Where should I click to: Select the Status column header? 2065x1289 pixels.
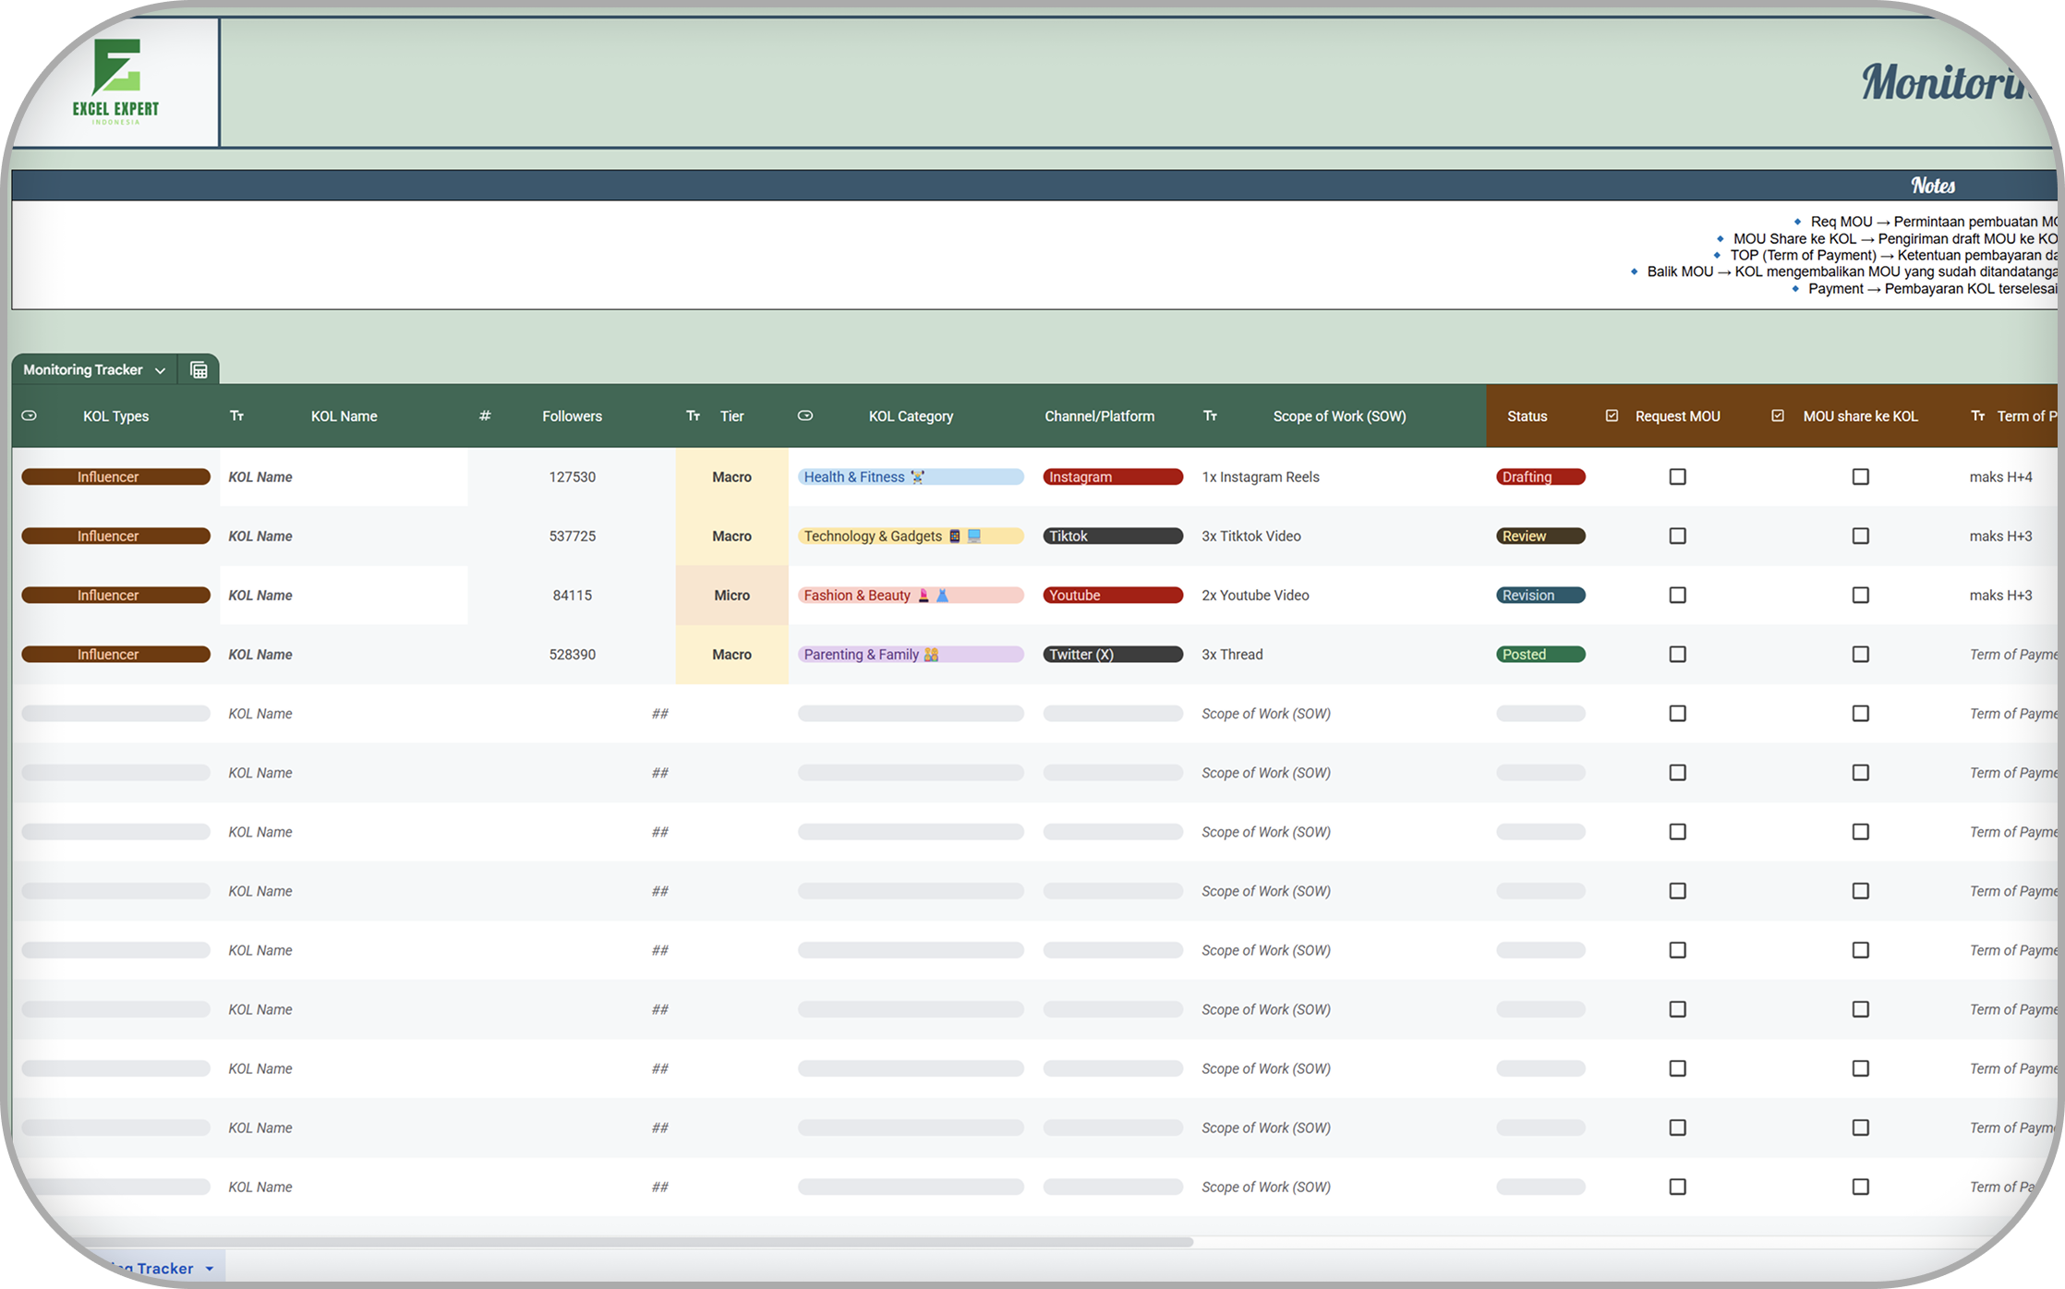click(1527, 416)
